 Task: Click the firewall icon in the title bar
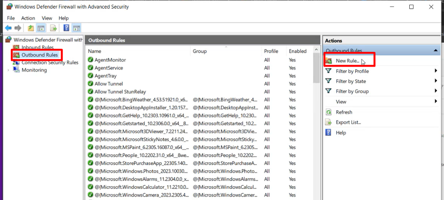[10, 7]
